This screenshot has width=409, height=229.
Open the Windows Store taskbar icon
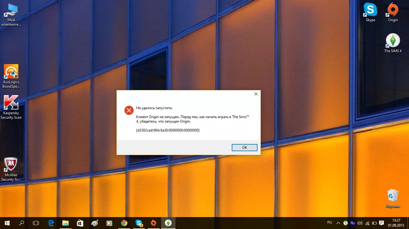click(x=80, y=223)
